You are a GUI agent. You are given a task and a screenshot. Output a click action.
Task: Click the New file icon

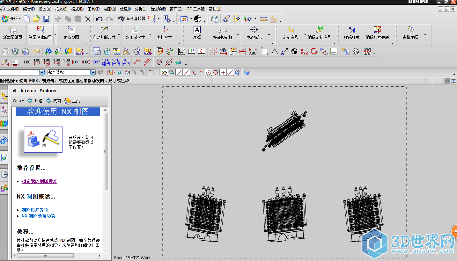click(x=26, y=19)
